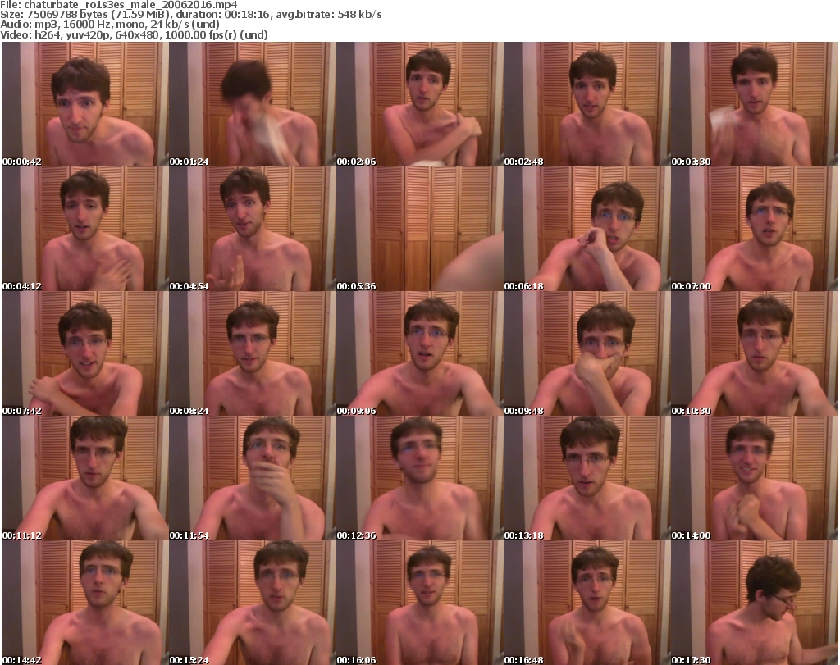The width and height of the screenshot is (840, 665).
Task: Select the thumbnail marked 00:13:18
Action: click(x=587, y=479)
